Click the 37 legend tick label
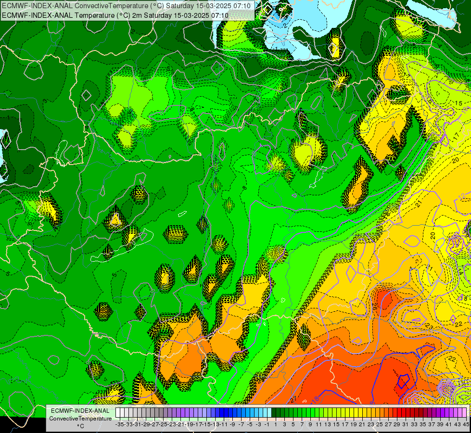 click(x=432, y=425)
